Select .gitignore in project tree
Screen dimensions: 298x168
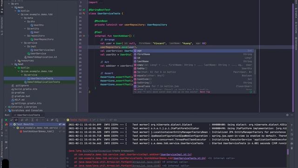click(20, 85)
